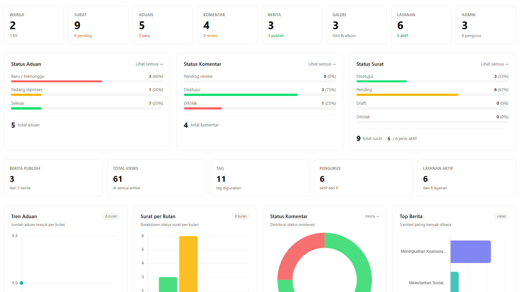
Task: Open the LAYANAN card showing 6 aktif
Action: click(x=421, y=25)
